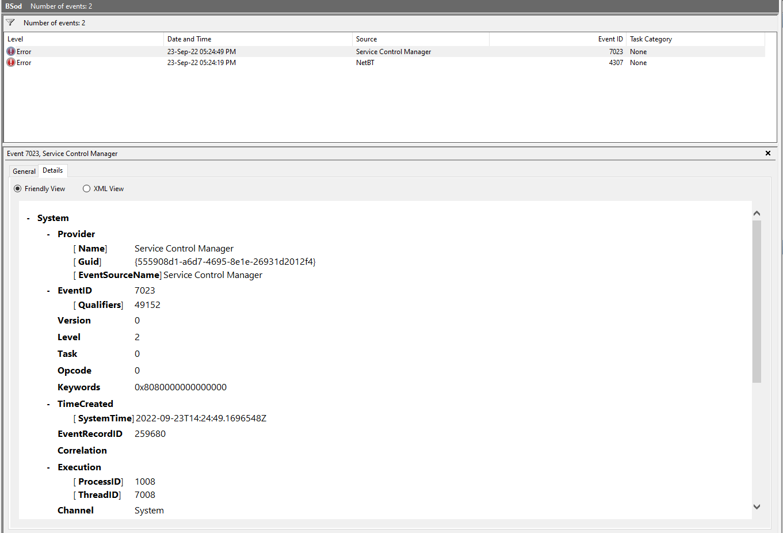The height and width of the screenshot is (533, 783).
Task: Switch to the Details tab
Action: pyautogui.click(x=53, y=170)
